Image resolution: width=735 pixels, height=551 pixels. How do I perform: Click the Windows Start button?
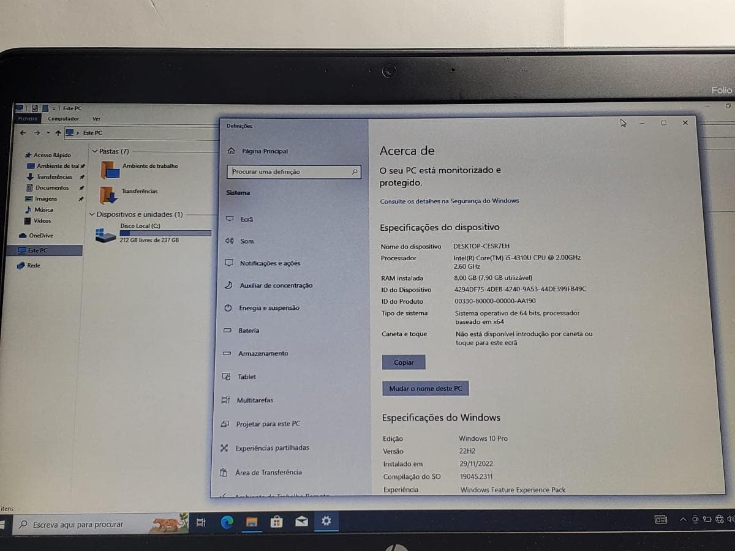coord(2,525)
